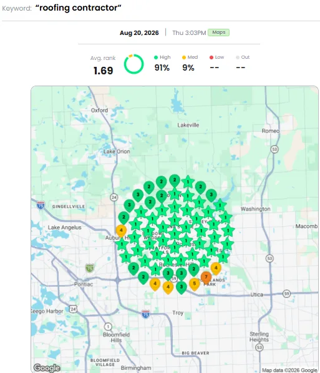Viewport: 320px width, 373px height.
Task: Click the Keego Harbor map label
Action: point(47,311)
